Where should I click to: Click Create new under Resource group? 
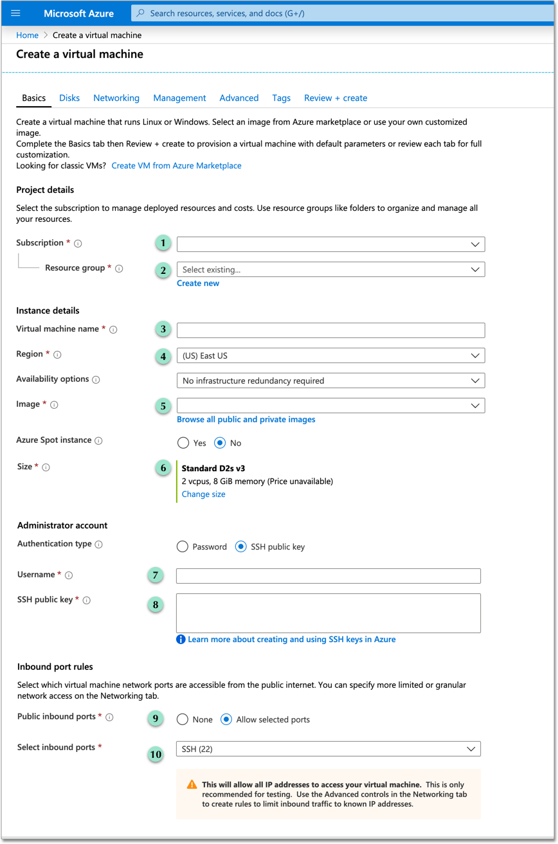pos(198,283)
